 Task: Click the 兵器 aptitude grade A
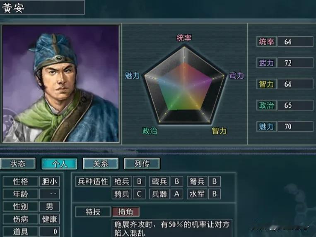click(177, 194)
